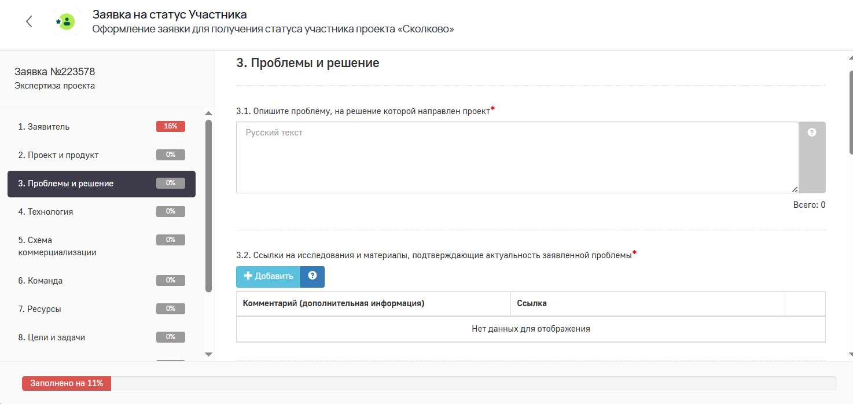Viewport: 853px width, 404px height.
Task: Open help button next to Добавить
Action: (x=312, y=277)
